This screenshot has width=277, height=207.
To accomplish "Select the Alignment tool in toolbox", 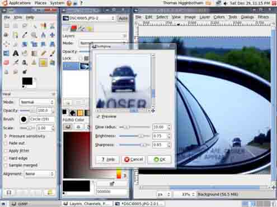I will point(7,44).
